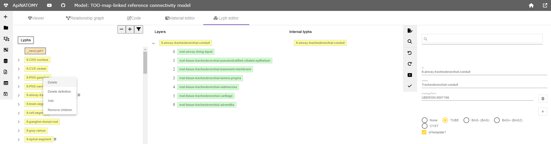Select the TUBE radio button
The image size is (551, 144).
click(445, 120)
